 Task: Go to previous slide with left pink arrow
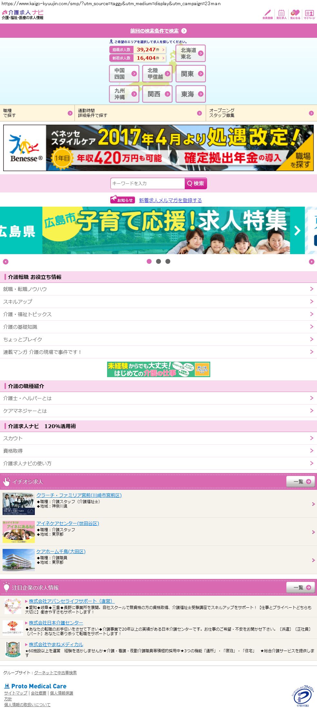(5, 262)
